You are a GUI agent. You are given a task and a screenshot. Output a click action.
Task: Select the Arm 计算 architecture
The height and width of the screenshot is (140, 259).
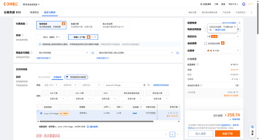click(80, 93)
